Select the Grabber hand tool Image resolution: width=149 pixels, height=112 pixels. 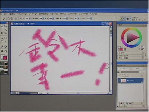[x=6, y=51]
